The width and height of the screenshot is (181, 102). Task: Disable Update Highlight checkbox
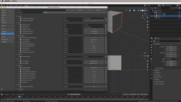tap(21, 68)
